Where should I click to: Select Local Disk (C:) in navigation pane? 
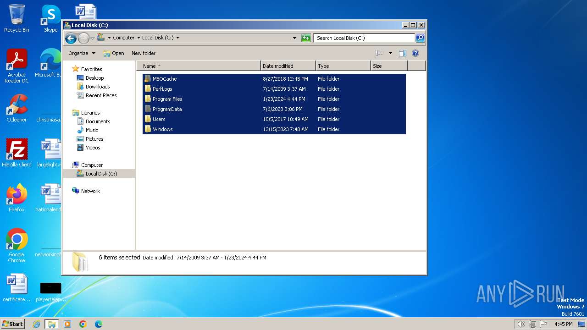(x=101, y=174)
